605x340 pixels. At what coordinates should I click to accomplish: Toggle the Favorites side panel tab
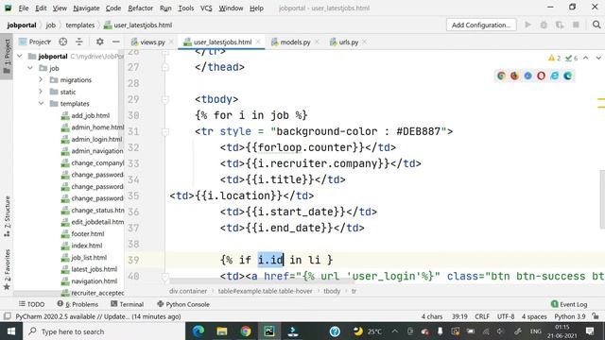tap(7, 269)
